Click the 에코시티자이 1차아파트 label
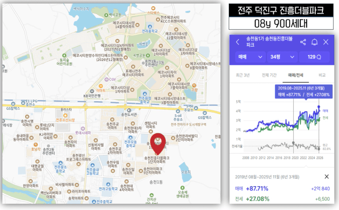This screenshot has height=210, width=339. click(x=167, y=74)
